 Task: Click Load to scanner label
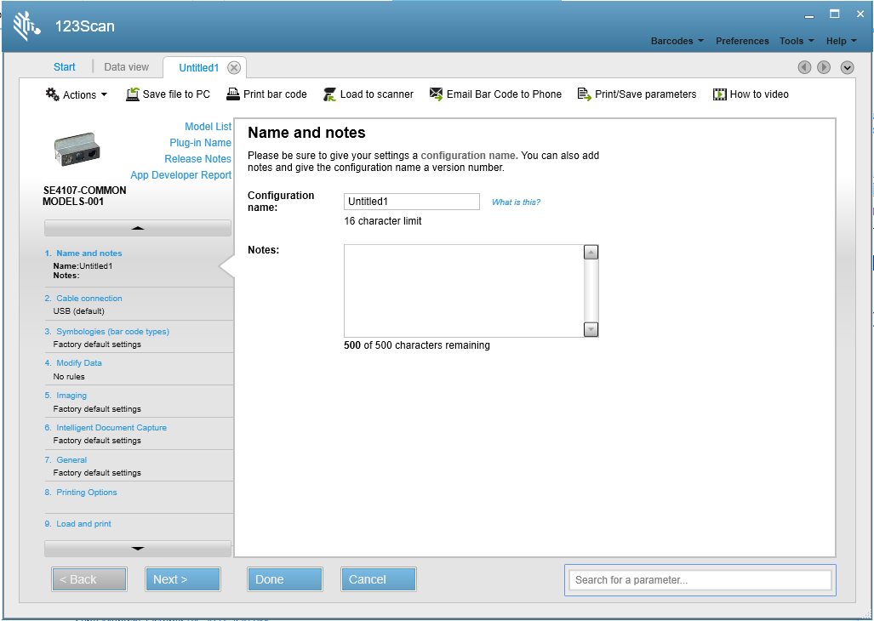377,94
